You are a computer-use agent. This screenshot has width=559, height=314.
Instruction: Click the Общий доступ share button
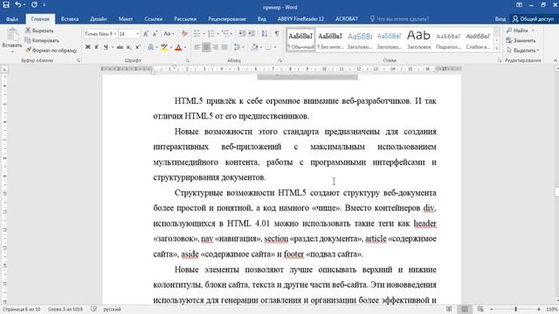(534, 19)
